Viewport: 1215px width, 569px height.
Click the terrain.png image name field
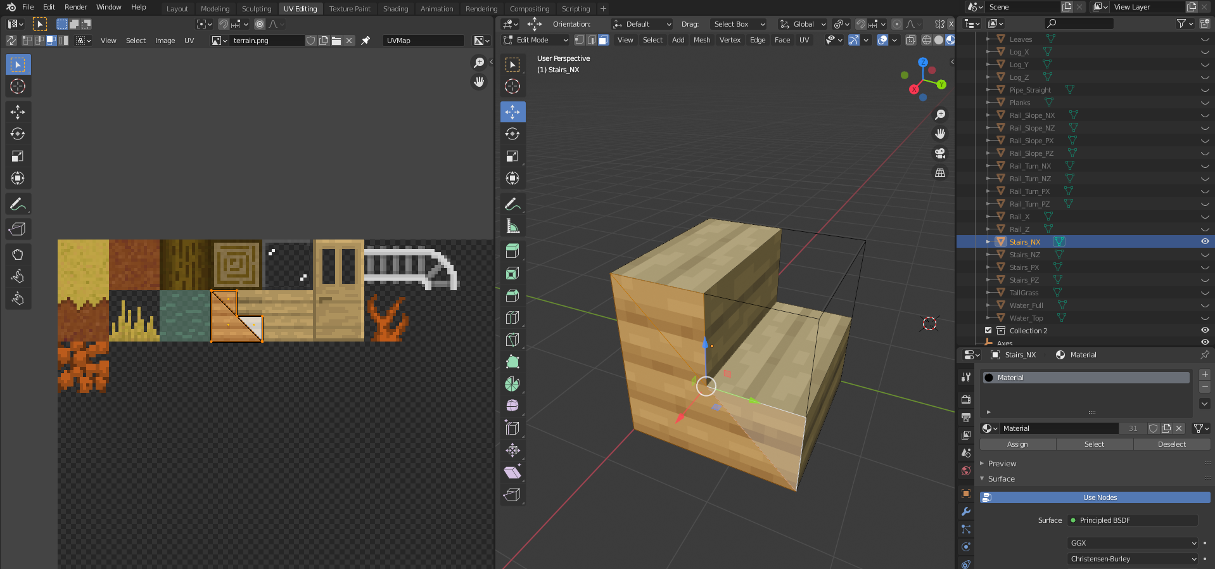pyautogui.click(x=267, y=41)
